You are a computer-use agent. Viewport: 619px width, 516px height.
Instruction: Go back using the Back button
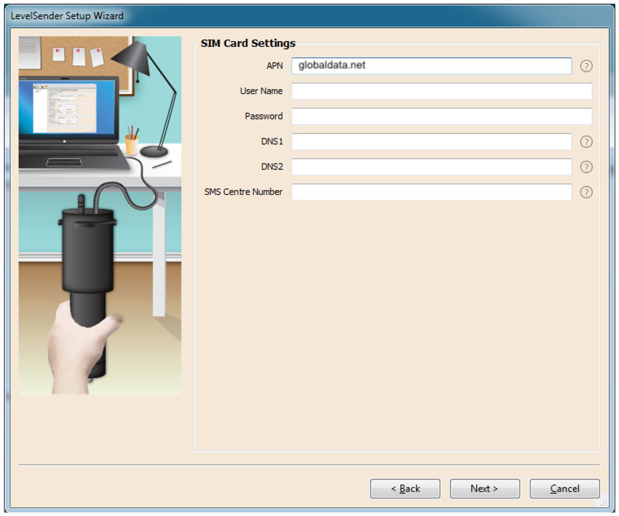click(x=405, y=488)
